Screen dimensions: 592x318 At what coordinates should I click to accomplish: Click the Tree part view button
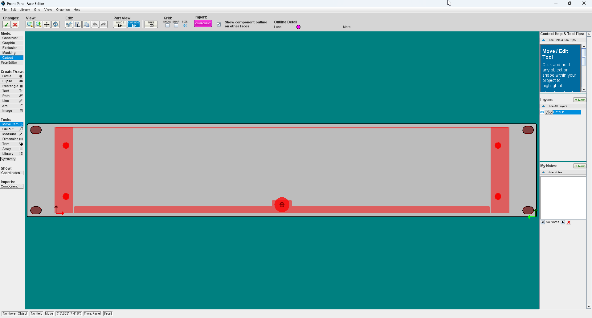[151, 24]
